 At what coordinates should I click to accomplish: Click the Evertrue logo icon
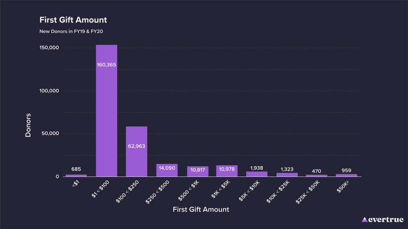point(365,219)
